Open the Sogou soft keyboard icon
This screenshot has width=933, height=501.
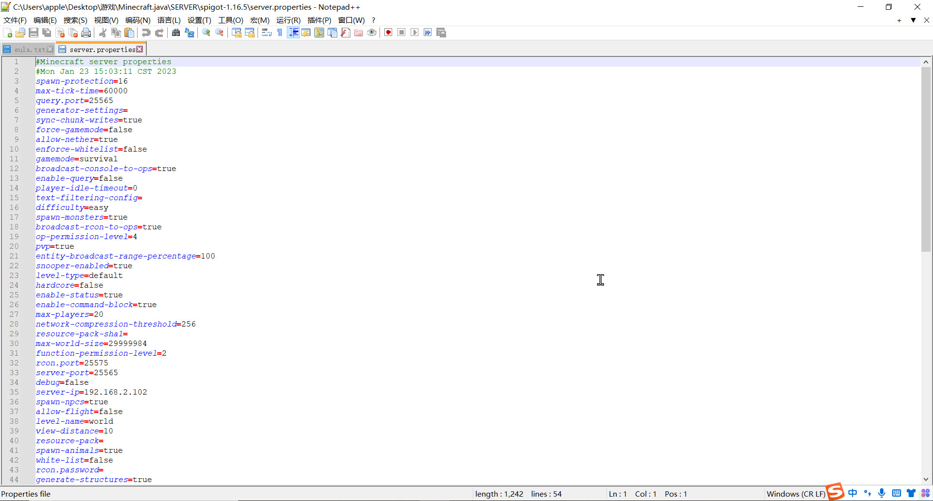coord(897,493)
